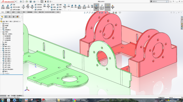Open the DisplayManager color ball tab
The image size is (183, 102).
(x=17, y=17)
